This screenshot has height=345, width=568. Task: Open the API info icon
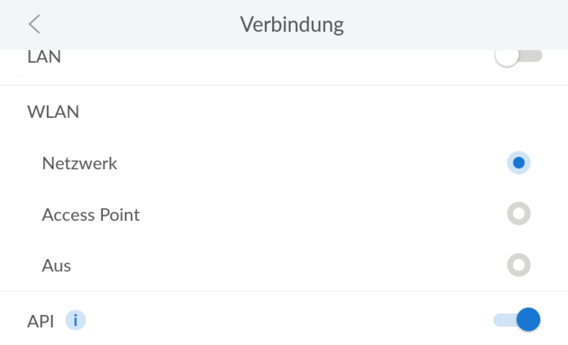tap(76, 320)
